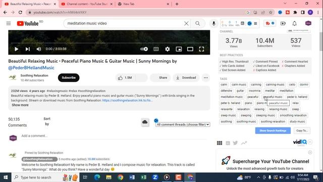Image resolution: width=323 pixels, height=182 pixels.
Task: Switch to miniplayer mode
Action: [x=179, y=49]
